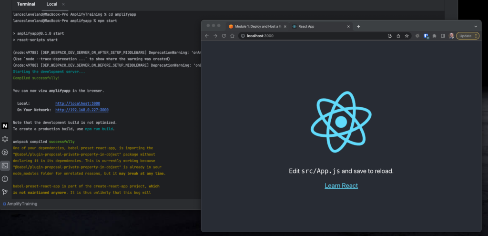Screen dimensions: 488x236
Task: Toggle the browser side panel
Action: pos(443,36)
